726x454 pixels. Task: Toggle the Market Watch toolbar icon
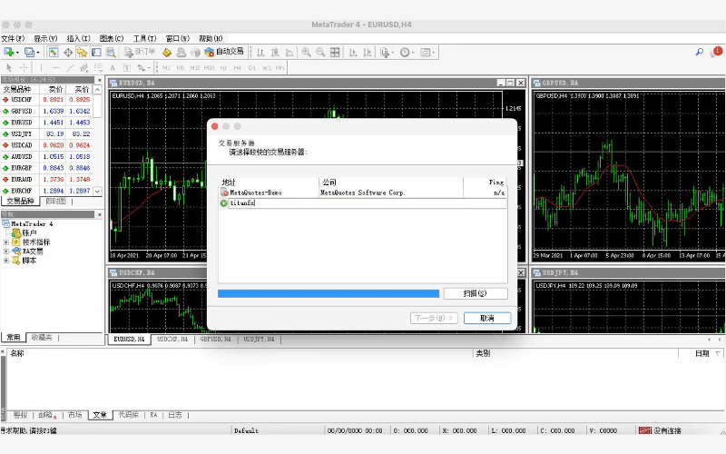coord(54,53)
